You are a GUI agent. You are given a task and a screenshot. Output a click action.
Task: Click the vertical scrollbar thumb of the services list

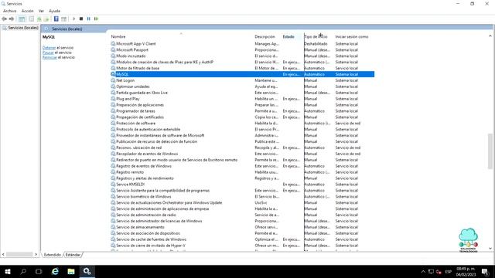(490, 151)
